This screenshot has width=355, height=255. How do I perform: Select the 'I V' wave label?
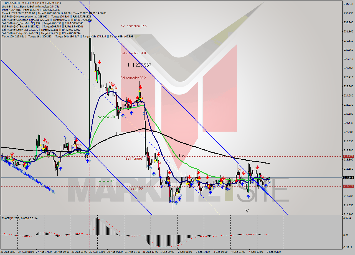[x=182, y=155]
